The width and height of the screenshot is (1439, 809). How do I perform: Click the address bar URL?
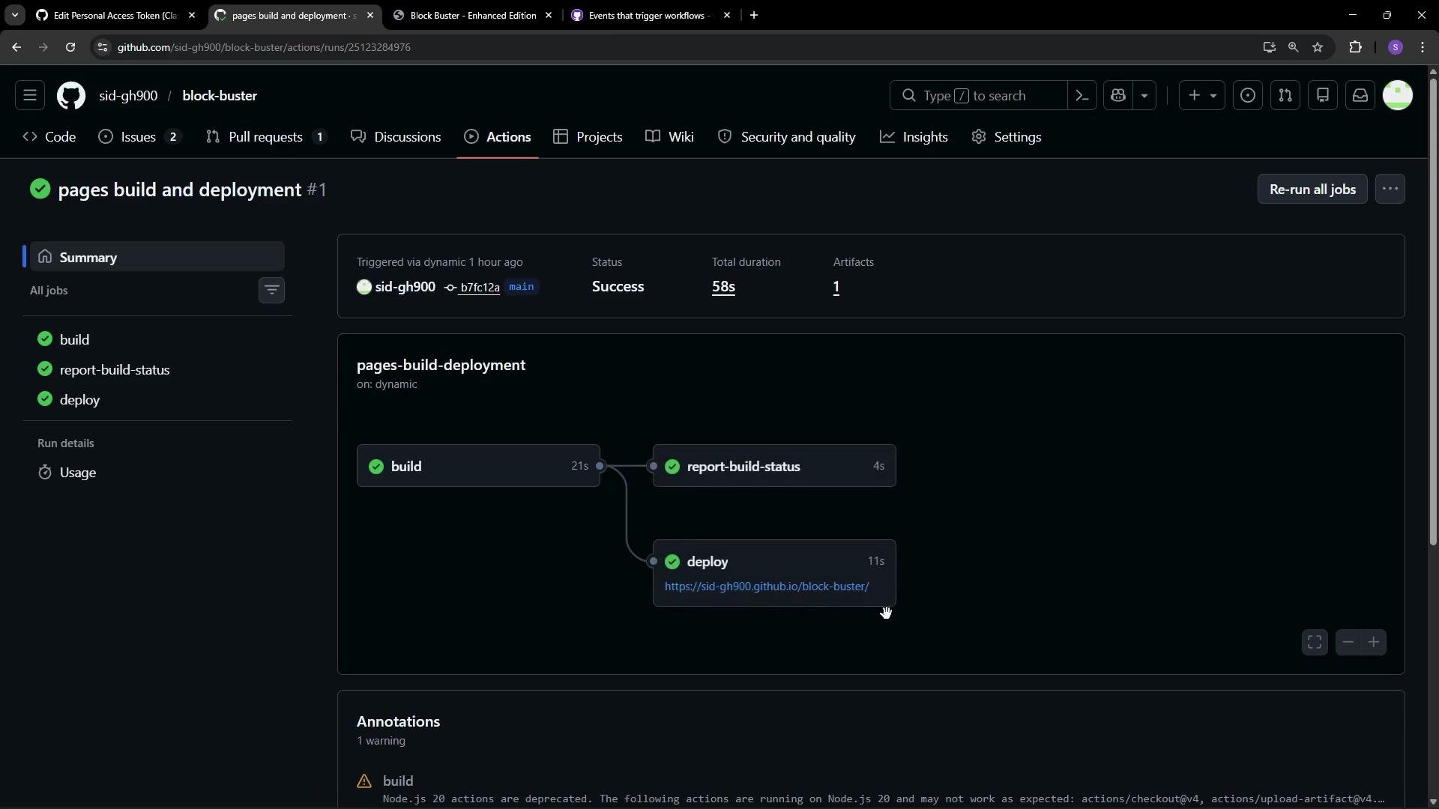point(263,47)
